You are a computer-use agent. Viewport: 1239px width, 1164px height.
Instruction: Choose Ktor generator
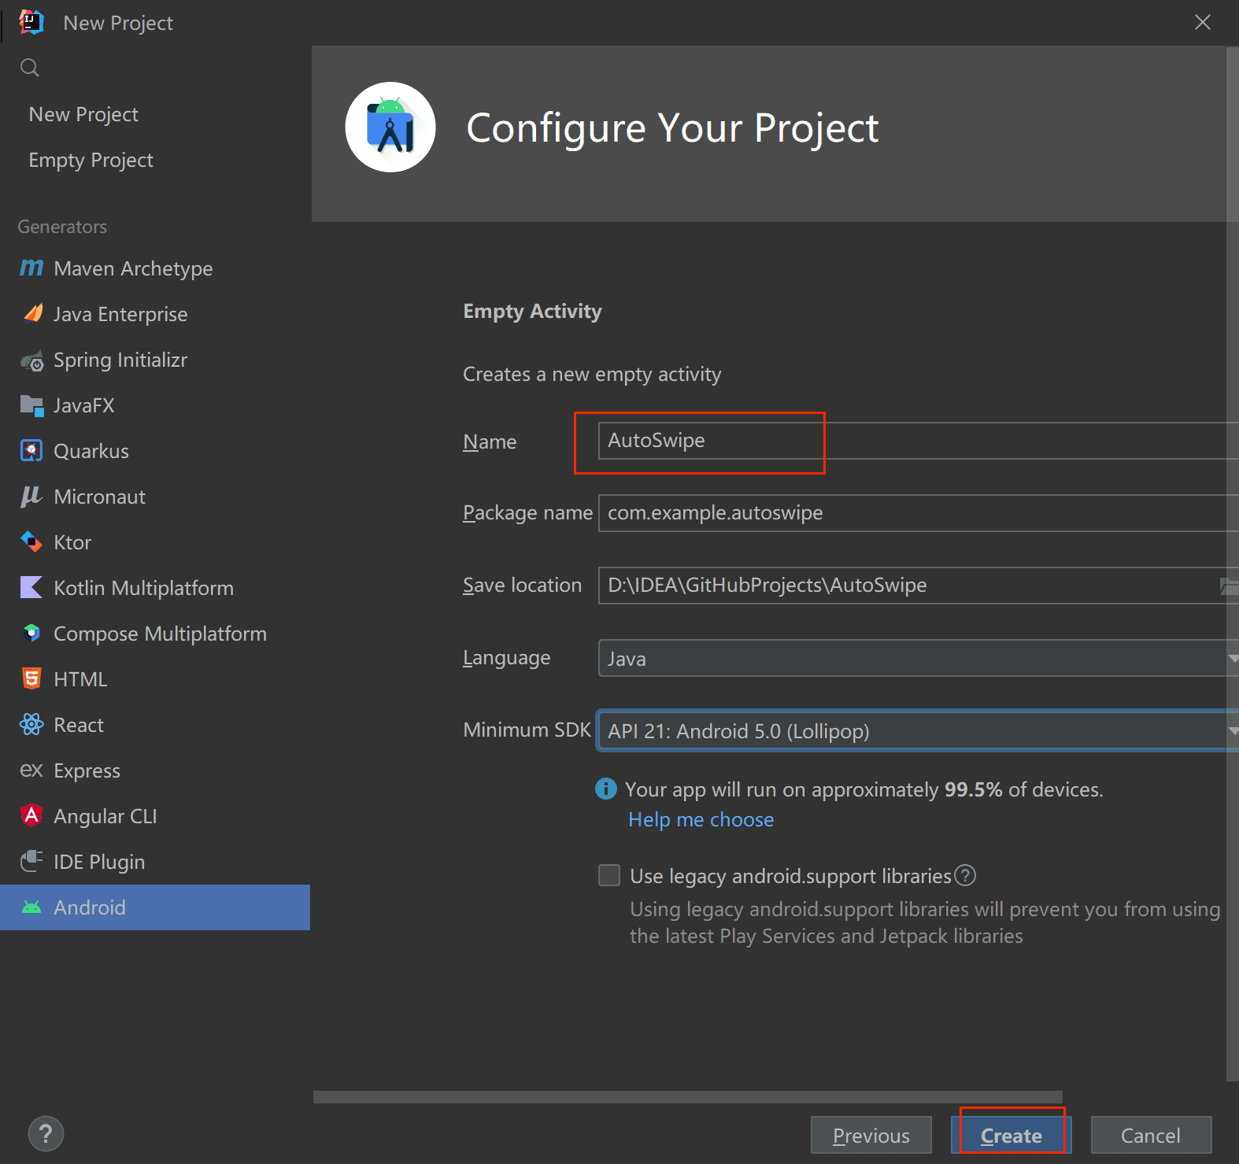[x=155, y=542]
